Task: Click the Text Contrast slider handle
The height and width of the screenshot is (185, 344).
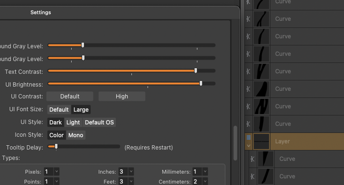Action: pos(195,70)
